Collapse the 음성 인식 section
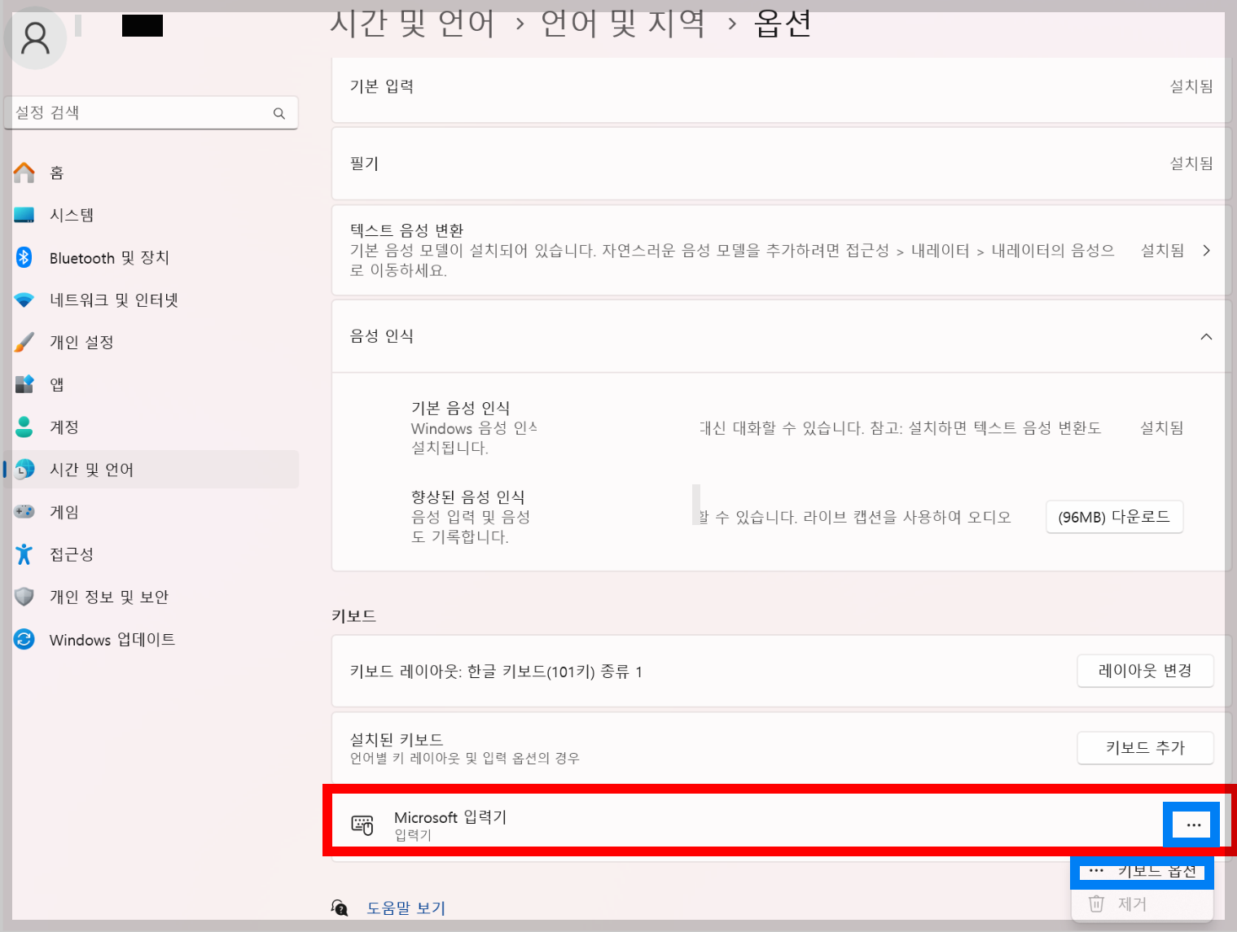Image resolution: width=1237 pixels, height=932 pixels. 1206,335
